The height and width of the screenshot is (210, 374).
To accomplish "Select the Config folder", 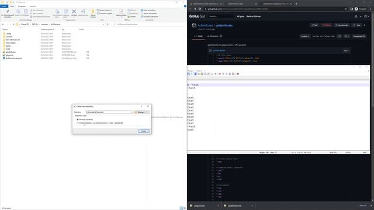I will click(8, 34).
